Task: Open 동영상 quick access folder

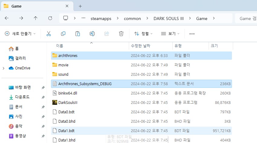Action: (x=17, y=136)
